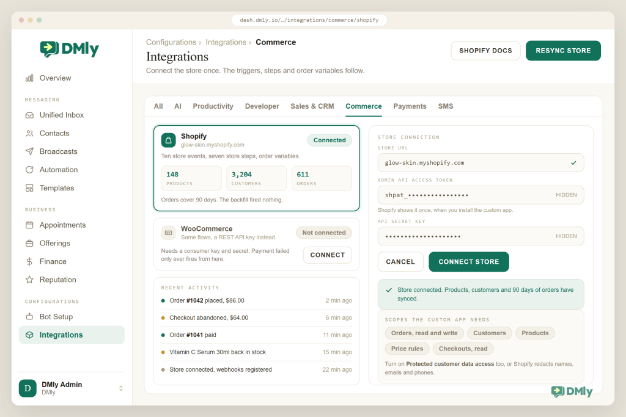626x417 pixels.
Task: Reveal hidden API secret key
Action: (566, 236)
